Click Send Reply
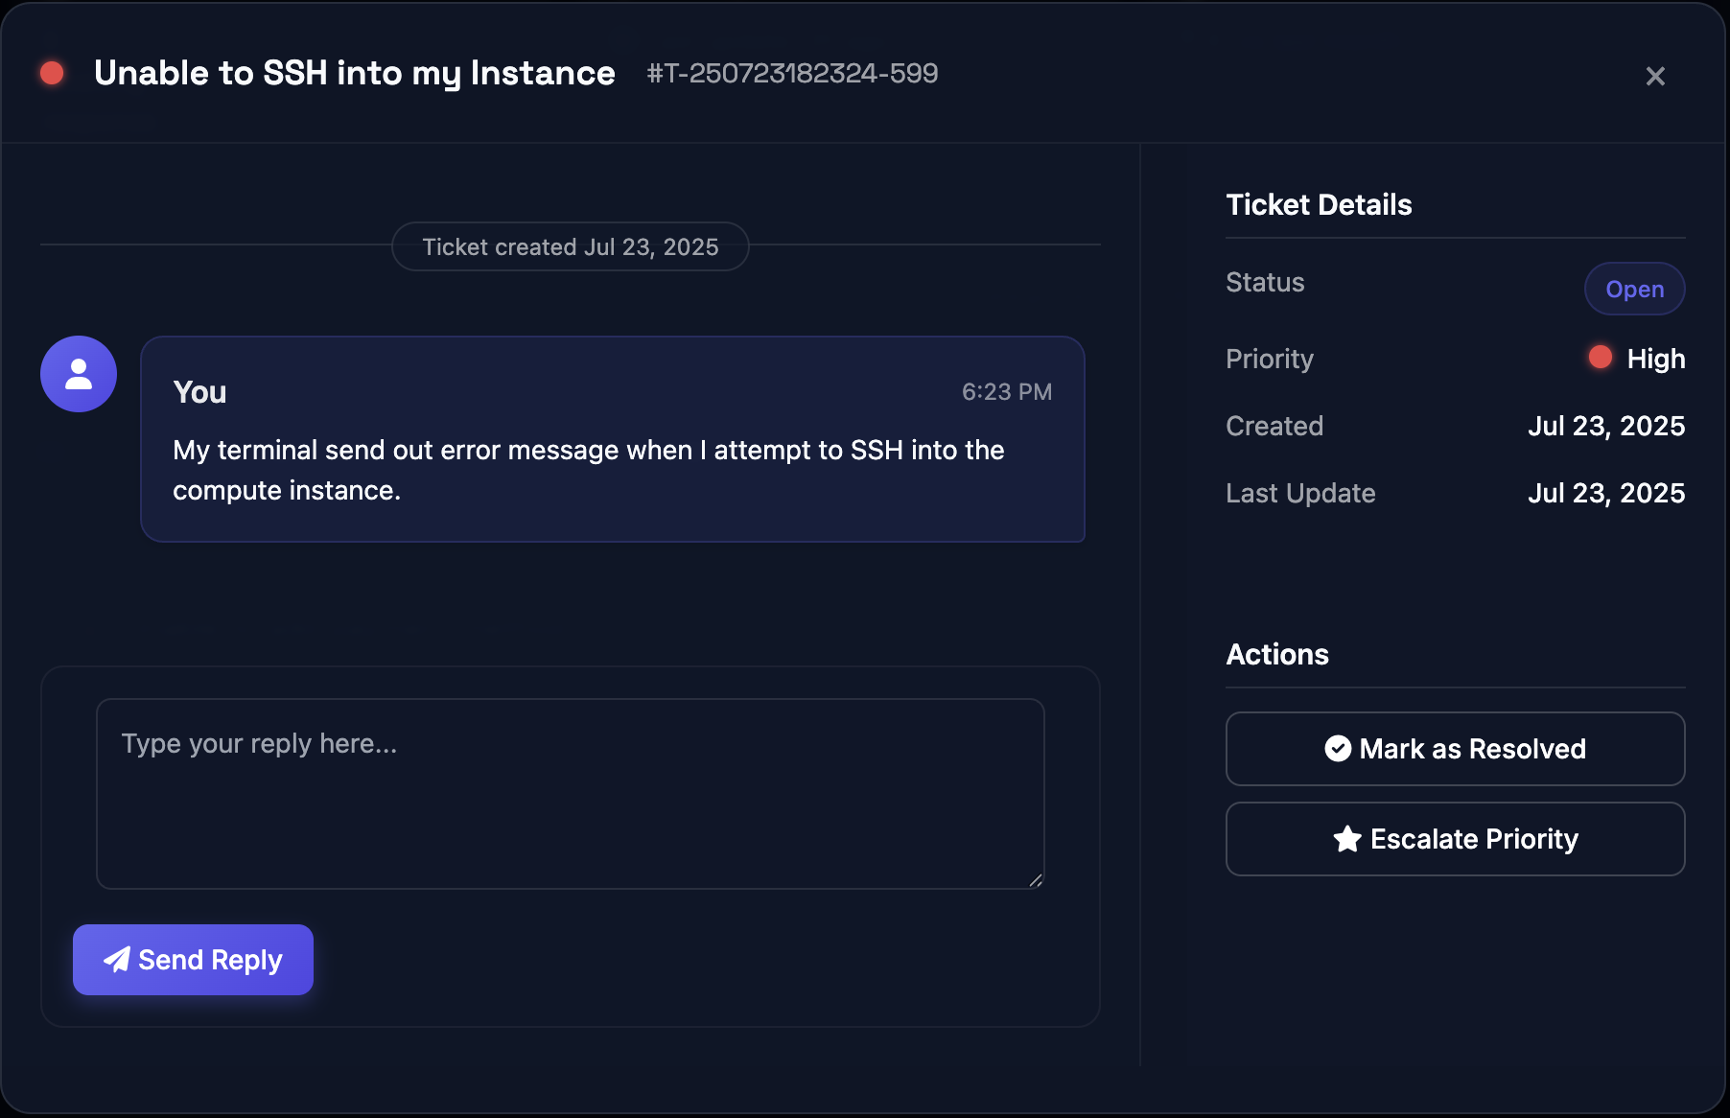1730x1118 pixels. pos(193,960)
